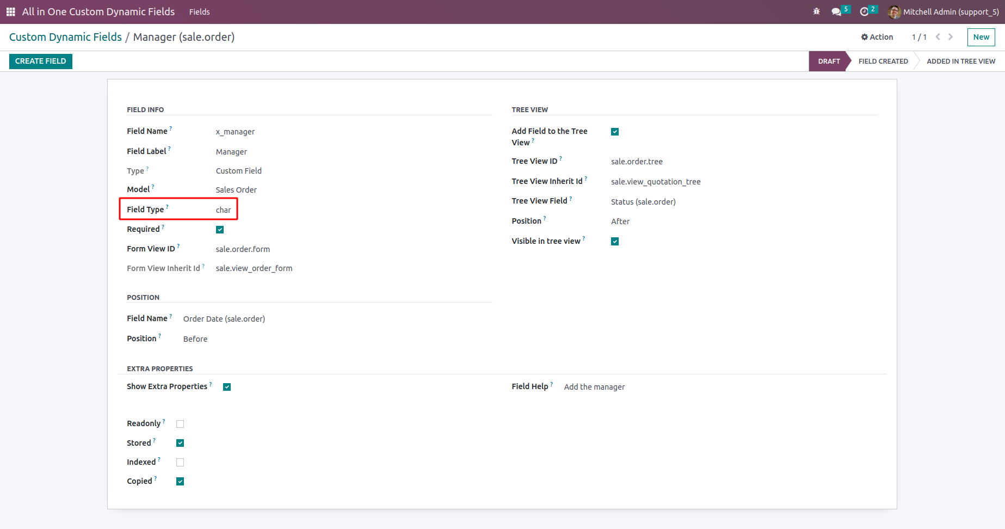Click 'sale.view_order_form' inherit id value

click(x=254, y=268)
